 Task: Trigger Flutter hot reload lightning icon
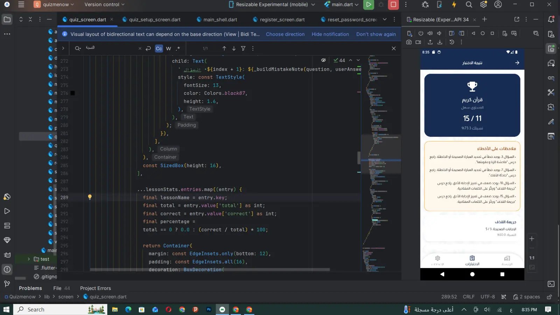point(454,5)
